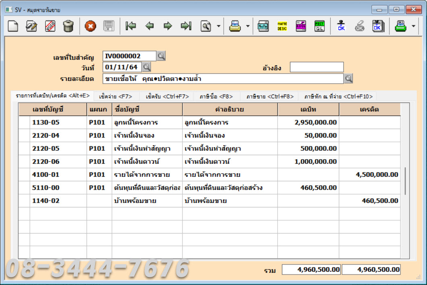Select the debit/credit entries tab <Alt+E>
The image size is (427, 285).
(52, 96)
